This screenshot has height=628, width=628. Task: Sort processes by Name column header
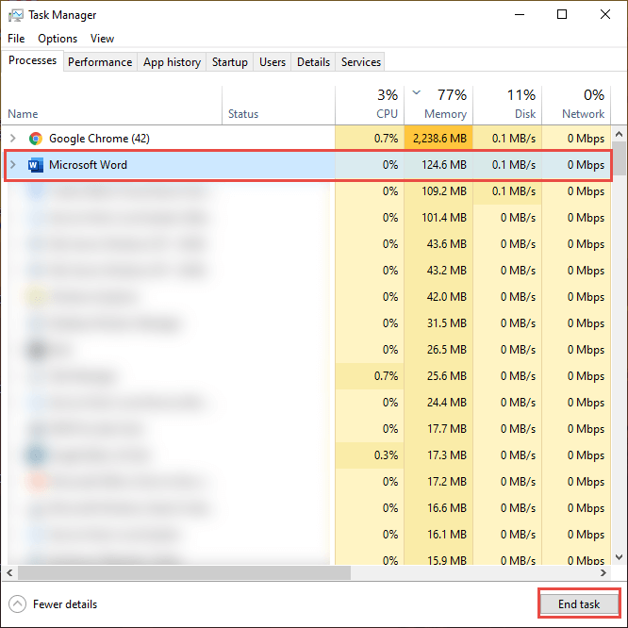point(112,105)
